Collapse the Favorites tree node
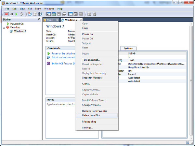Viewport: 195px width, 146px height. coord(4,28)
